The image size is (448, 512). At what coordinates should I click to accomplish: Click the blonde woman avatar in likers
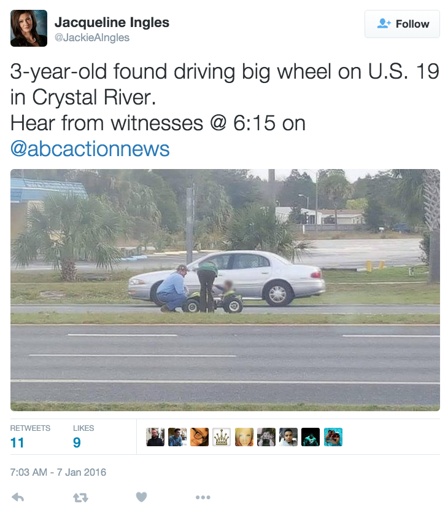[244, 437]
